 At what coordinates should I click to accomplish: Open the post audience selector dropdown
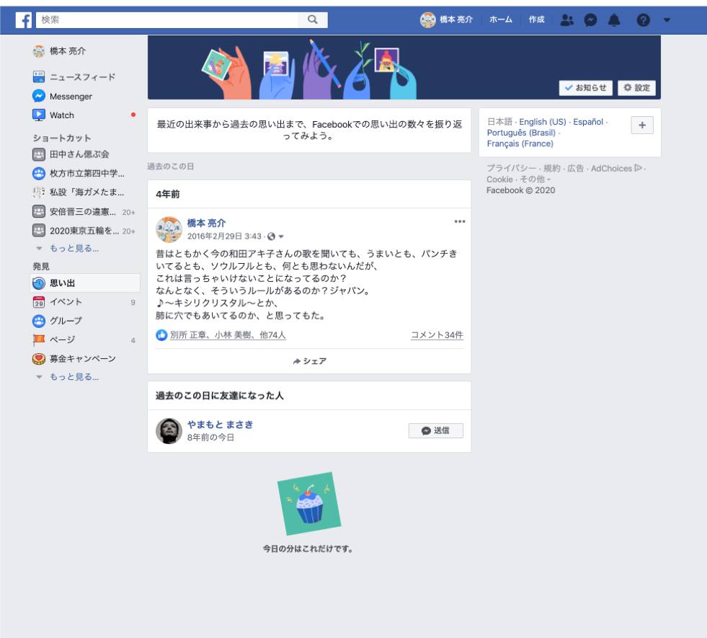[281, 236]
